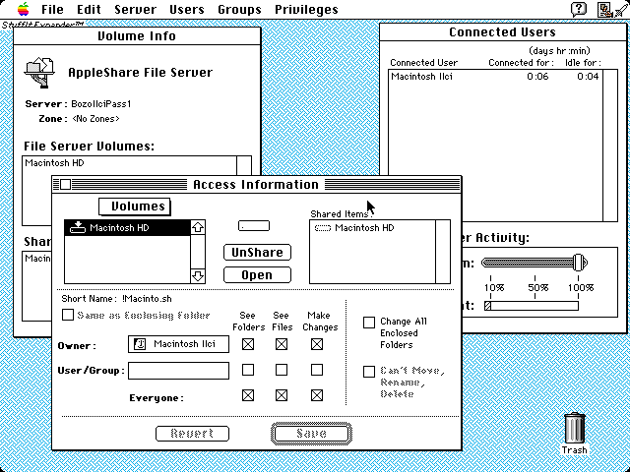630x472 pixels.
Task: Open the Users menu
Action: (x=186, y=9)
